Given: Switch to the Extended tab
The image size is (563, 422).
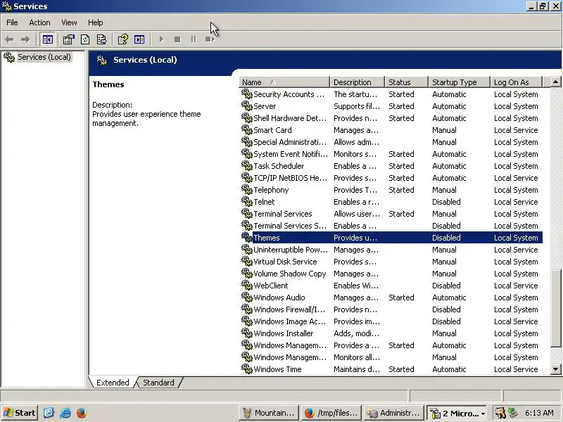Looking at the screenshot, I should coord(113,383).
